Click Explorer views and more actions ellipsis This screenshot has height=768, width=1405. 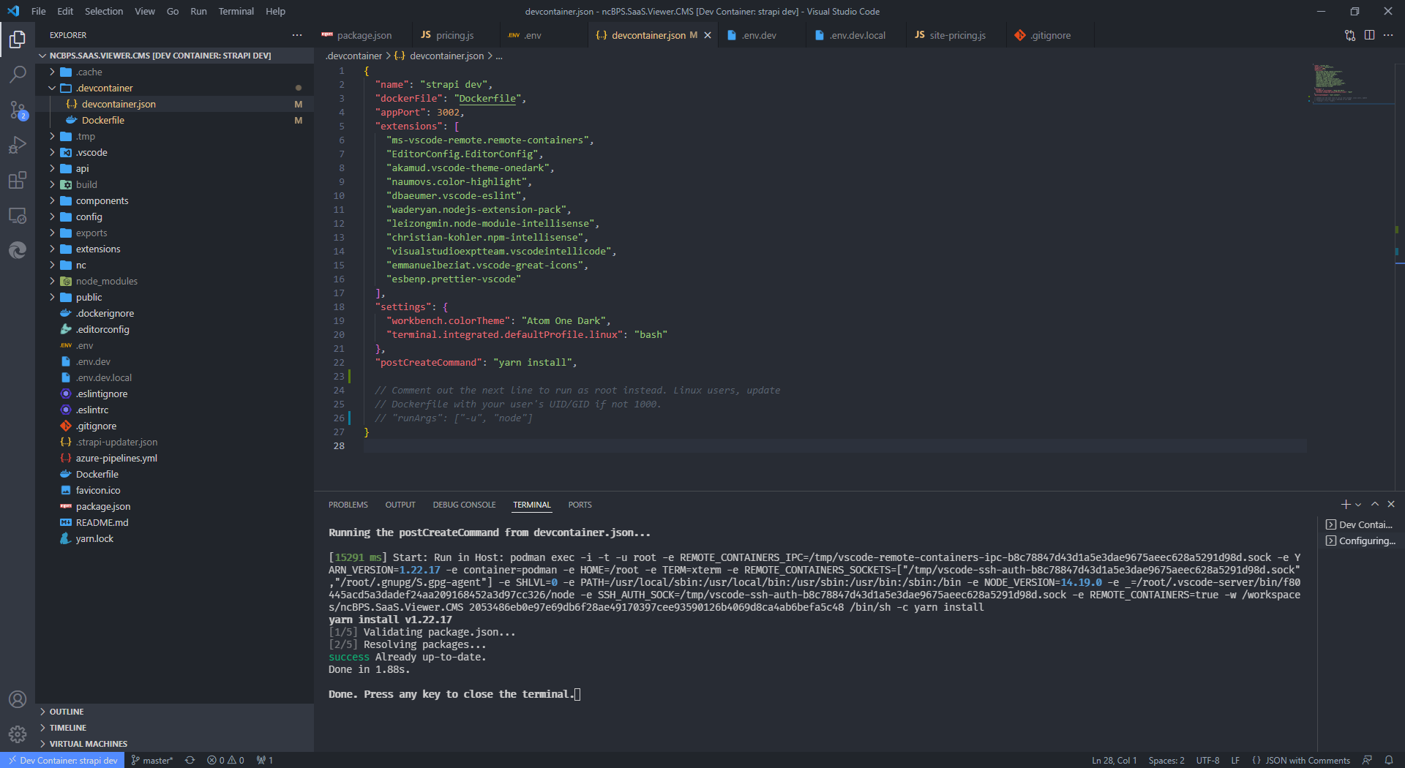click(x=296, y=35)
